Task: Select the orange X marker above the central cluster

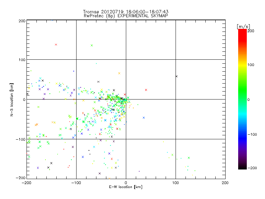Action: pyautogui.click(x=119, y=73)
